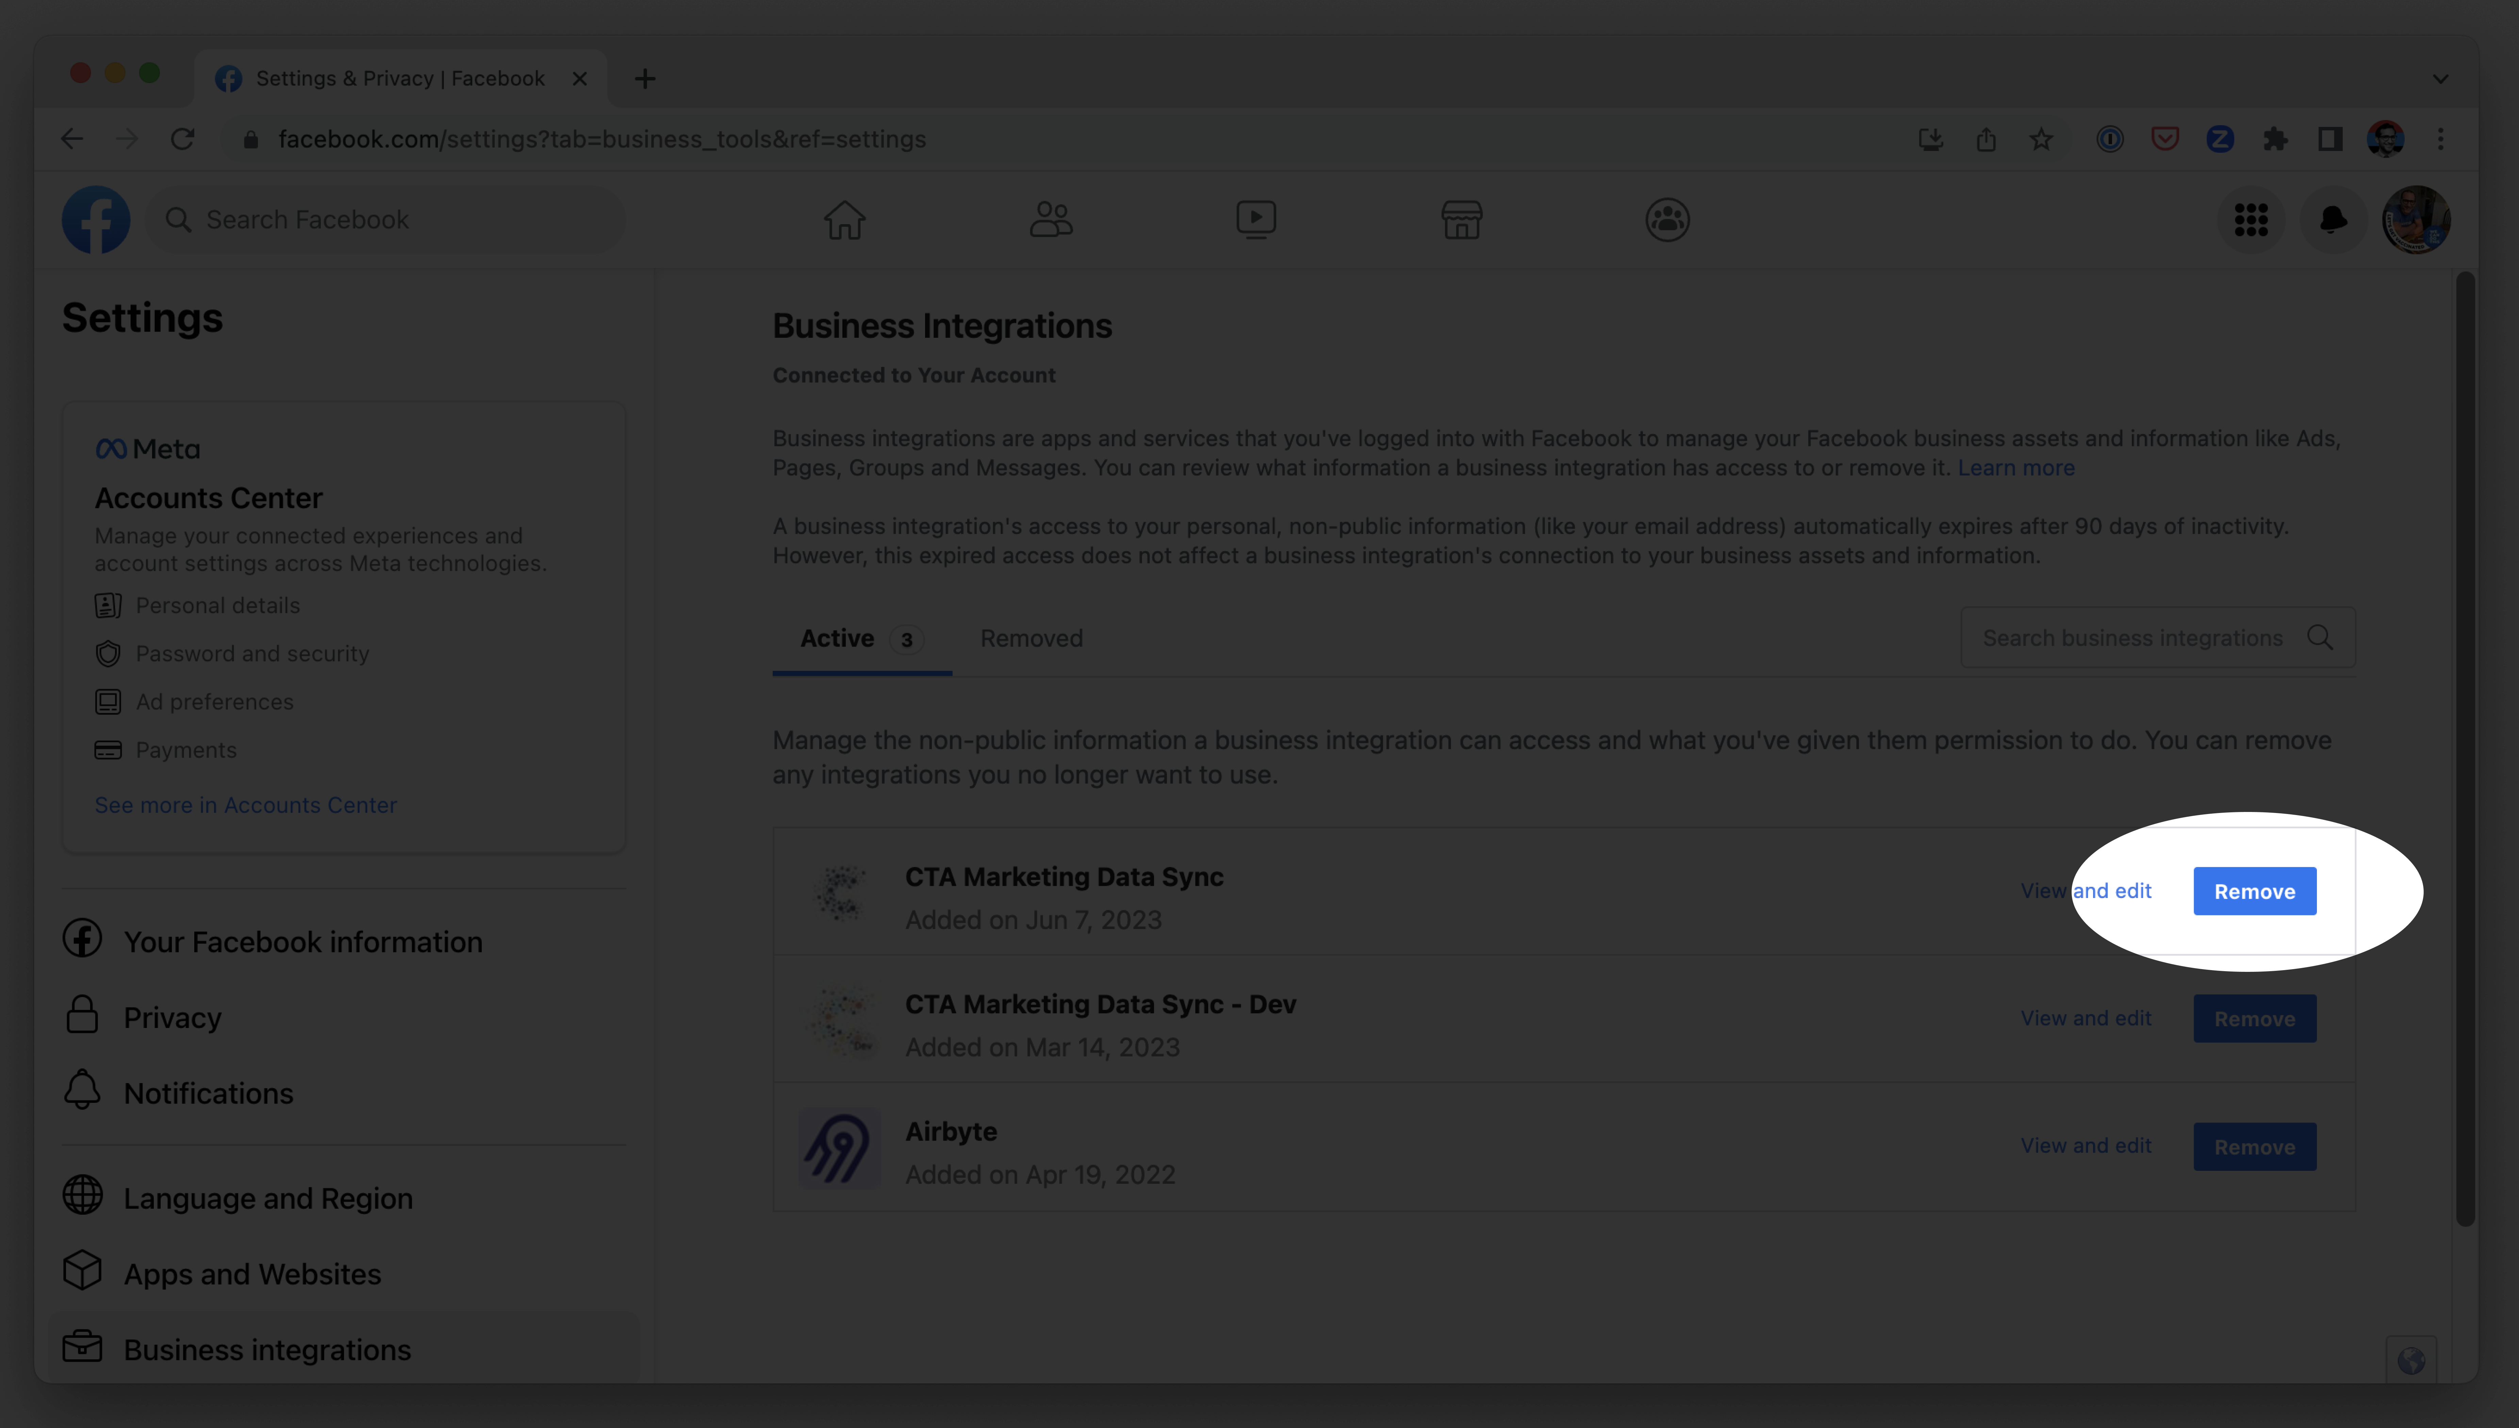Bookmark page with the star icon
This screenshot has width=2519, height=1428.
2041,139
